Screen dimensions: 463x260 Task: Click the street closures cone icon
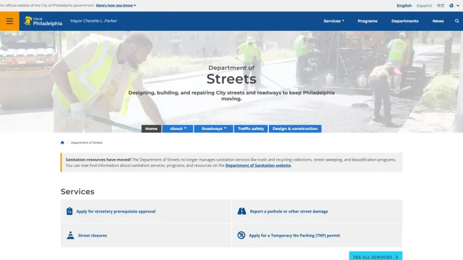(x=71, y=235)
